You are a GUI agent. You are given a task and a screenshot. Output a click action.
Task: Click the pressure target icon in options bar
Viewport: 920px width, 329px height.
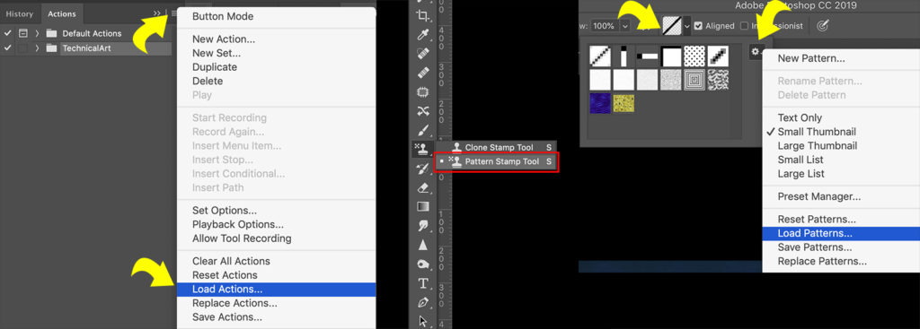tap(823, 26)
